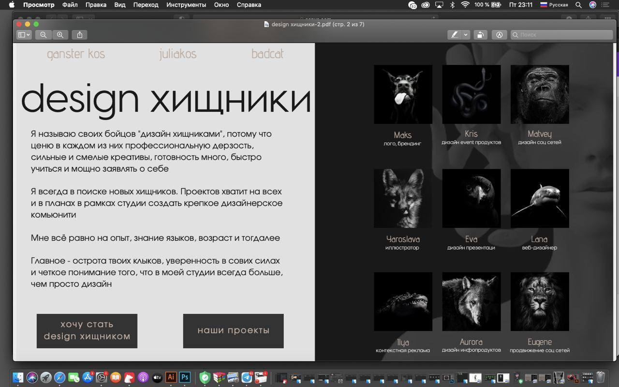
Task: Click the shark photo above Lana
Action: point(540,198)
